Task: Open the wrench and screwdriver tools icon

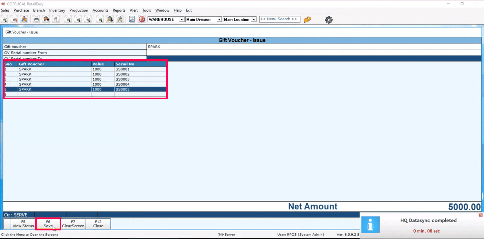Action: point(120,19)
